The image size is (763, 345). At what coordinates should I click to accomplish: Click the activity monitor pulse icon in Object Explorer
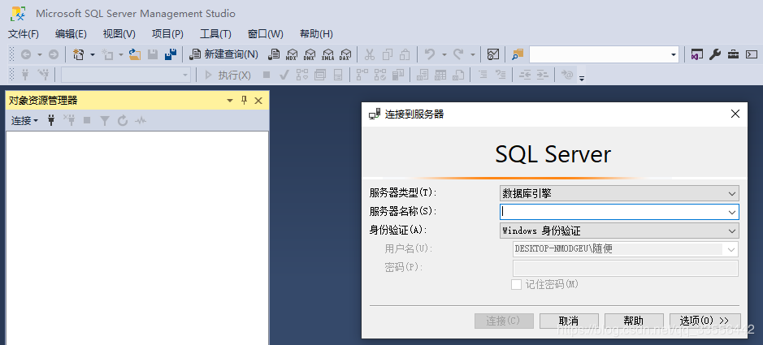click(x=141, y=120)
